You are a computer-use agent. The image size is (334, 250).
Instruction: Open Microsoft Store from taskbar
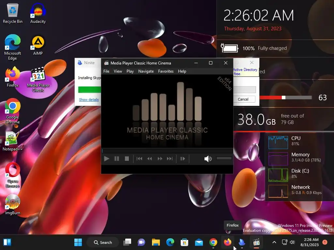click(x=185, y=242)
